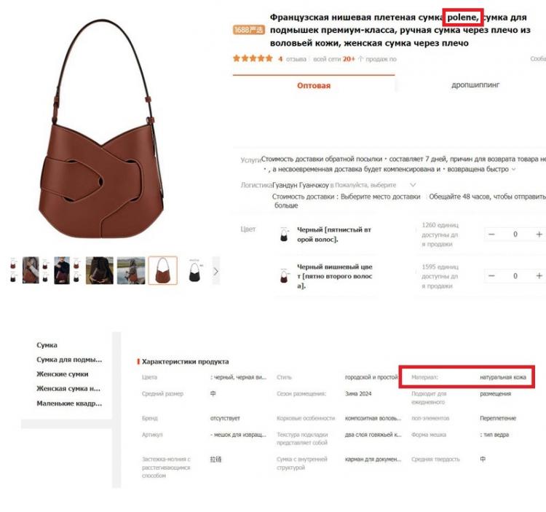Open the Сумка category link
This screenshot has width=546, height=512.
coord(47,345)
